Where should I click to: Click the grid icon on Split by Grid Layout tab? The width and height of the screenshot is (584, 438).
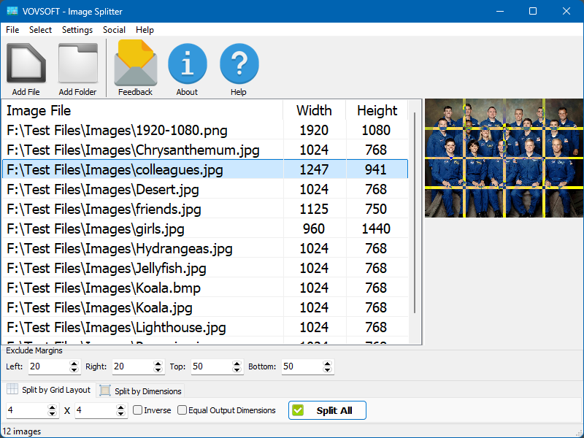pos(11,390)
